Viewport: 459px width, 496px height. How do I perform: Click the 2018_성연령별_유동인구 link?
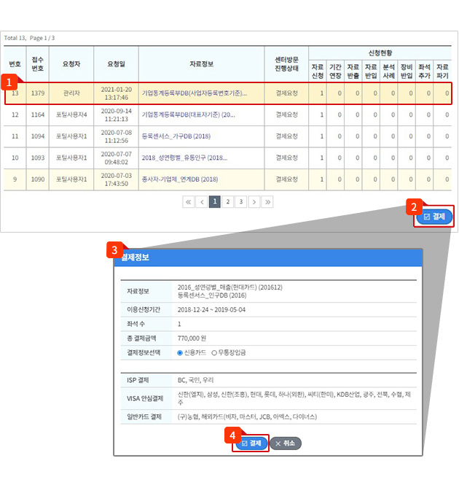tap(184, 158)
